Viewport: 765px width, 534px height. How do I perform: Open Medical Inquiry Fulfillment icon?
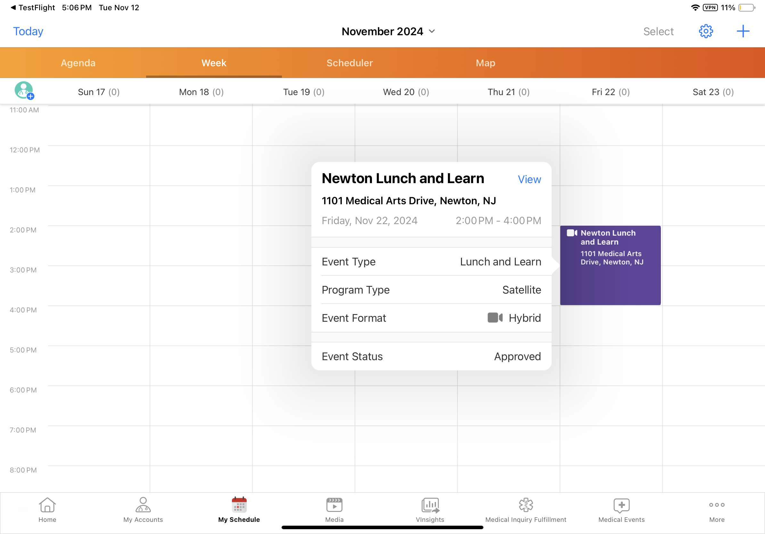525,509
